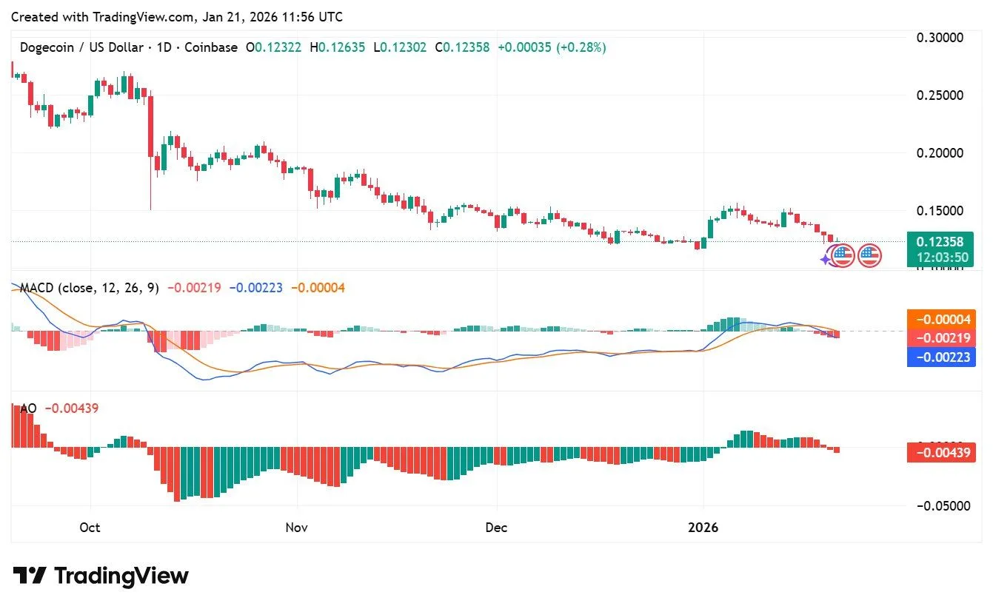This screenshot has width=993, height=609.
Task: Click the left US flag event icon
Action: click(x=843, y=256)
